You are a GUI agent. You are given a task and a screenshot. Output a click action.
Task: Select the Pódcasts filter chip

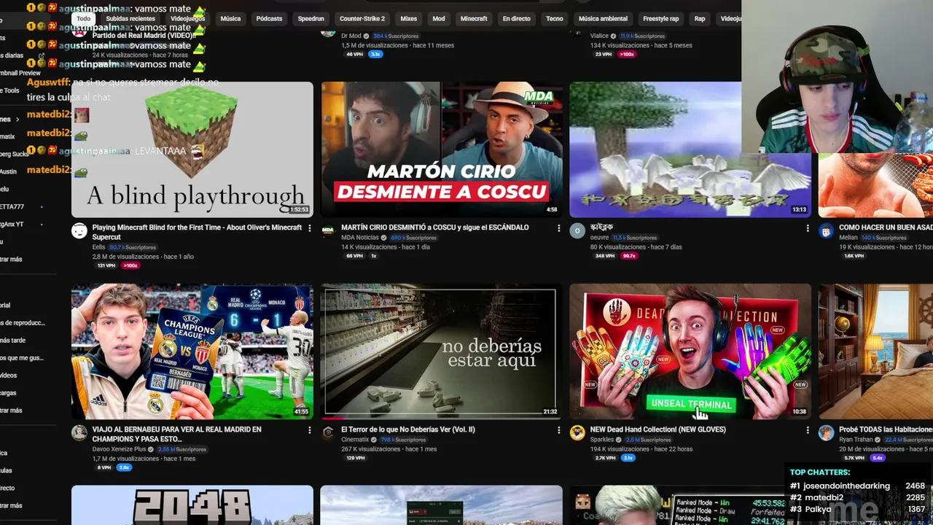click(x=269, y=18)
